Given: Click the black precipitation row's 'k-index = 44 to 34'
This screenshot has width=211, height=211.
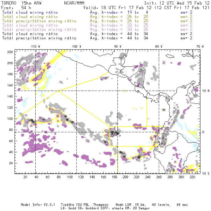Looking at the screenshot, I should pyautogui.click(x=125, y=38).
